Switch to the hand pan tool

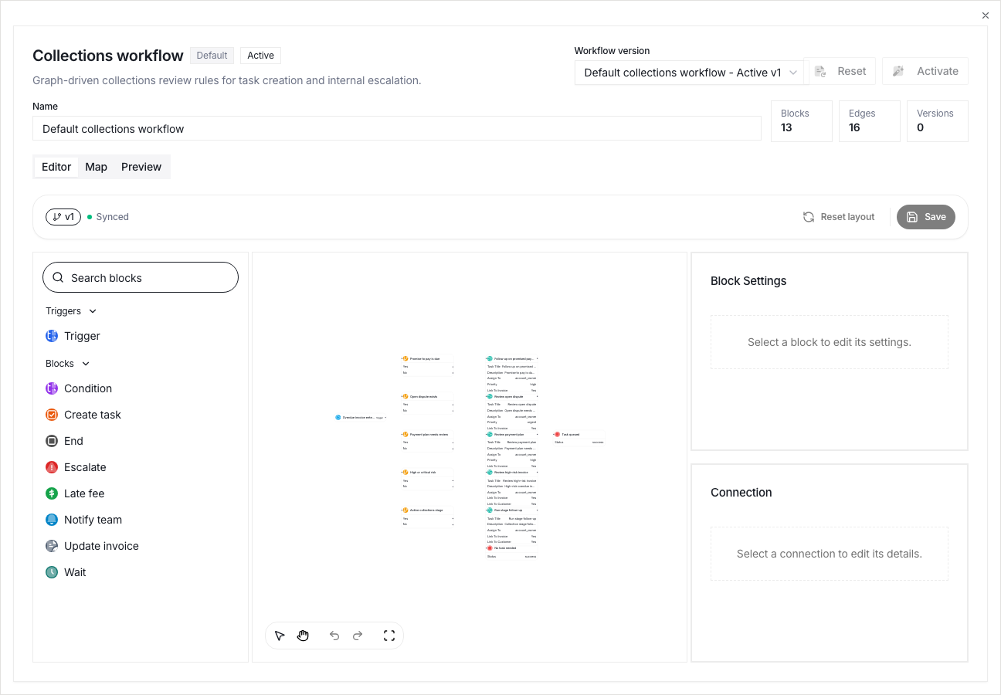(303, 636)
